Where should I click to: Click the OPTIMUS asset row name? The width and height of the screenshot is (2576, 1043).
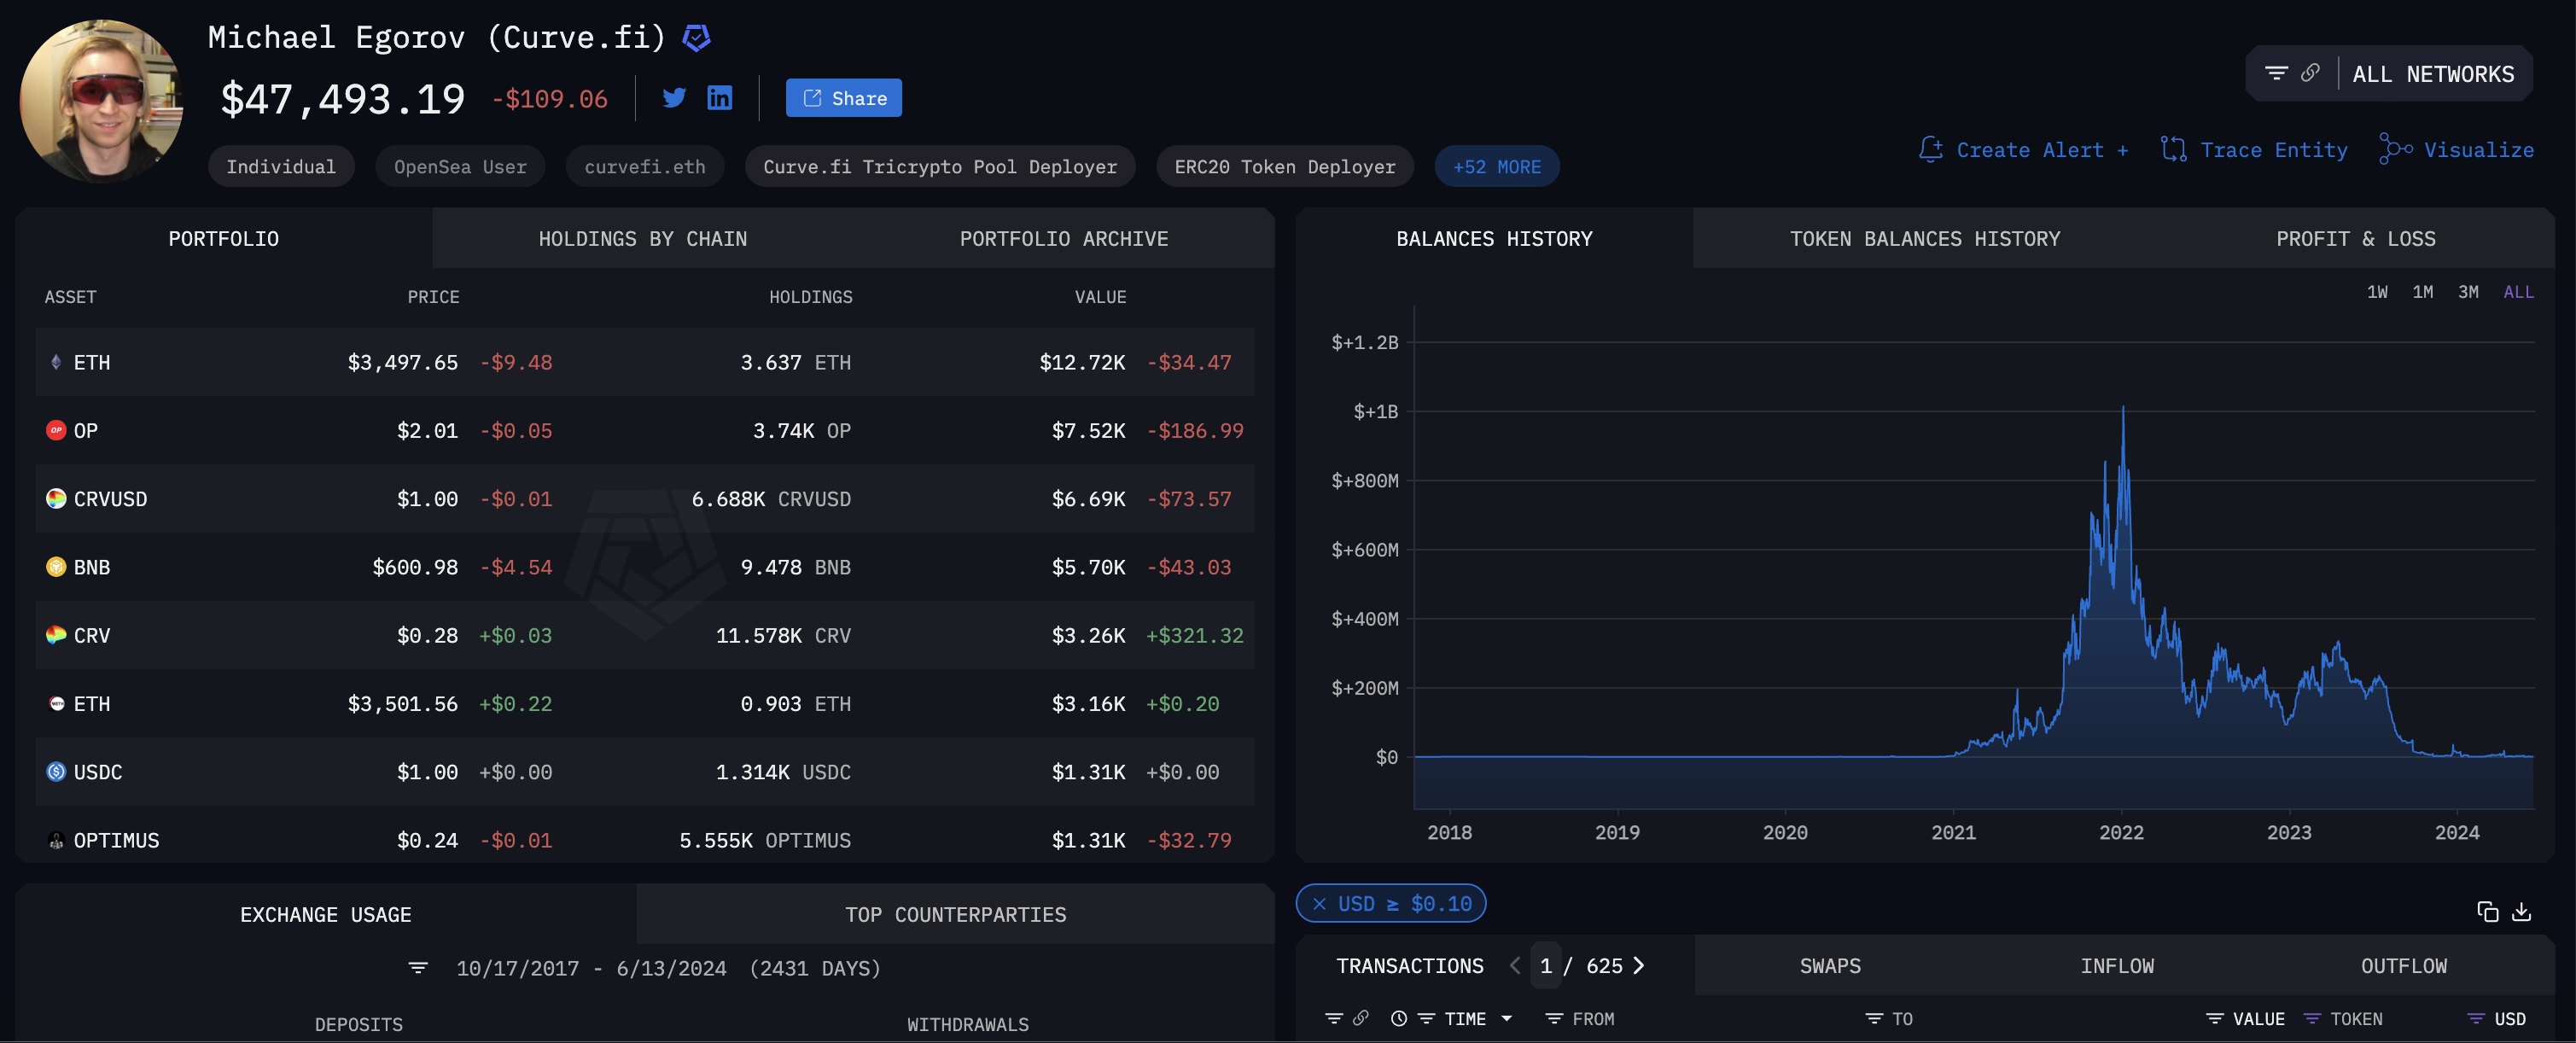click(x=116, y=840)
